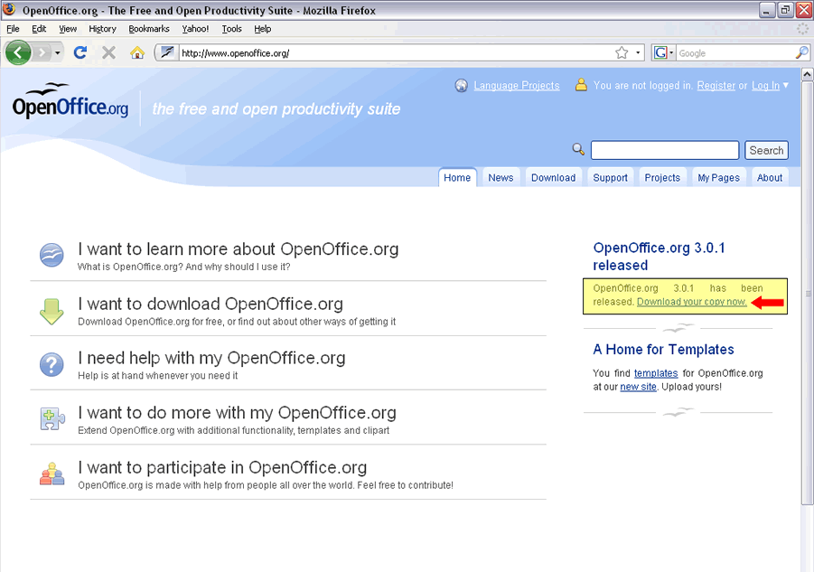Open the templates link

[656, 373]
